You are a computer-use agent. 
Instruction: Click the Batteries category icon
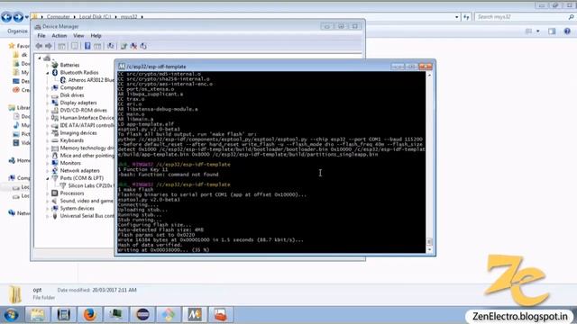tap(55, 65)
